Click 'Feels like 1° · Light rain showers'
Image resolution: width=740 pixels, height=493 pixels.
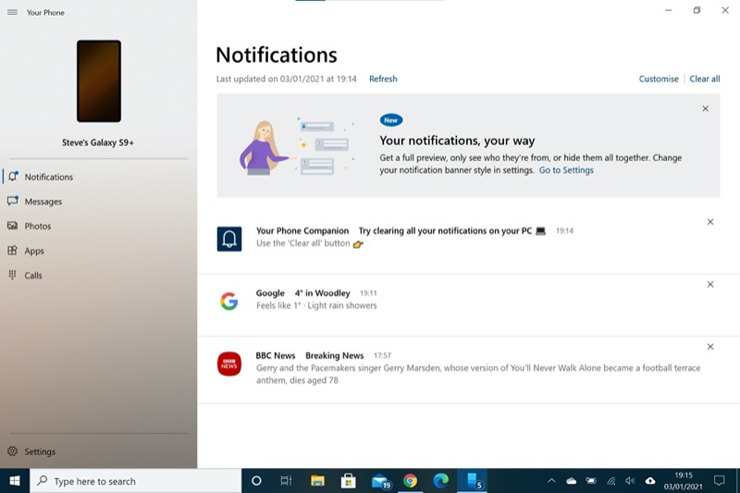(x=316, y=306)
